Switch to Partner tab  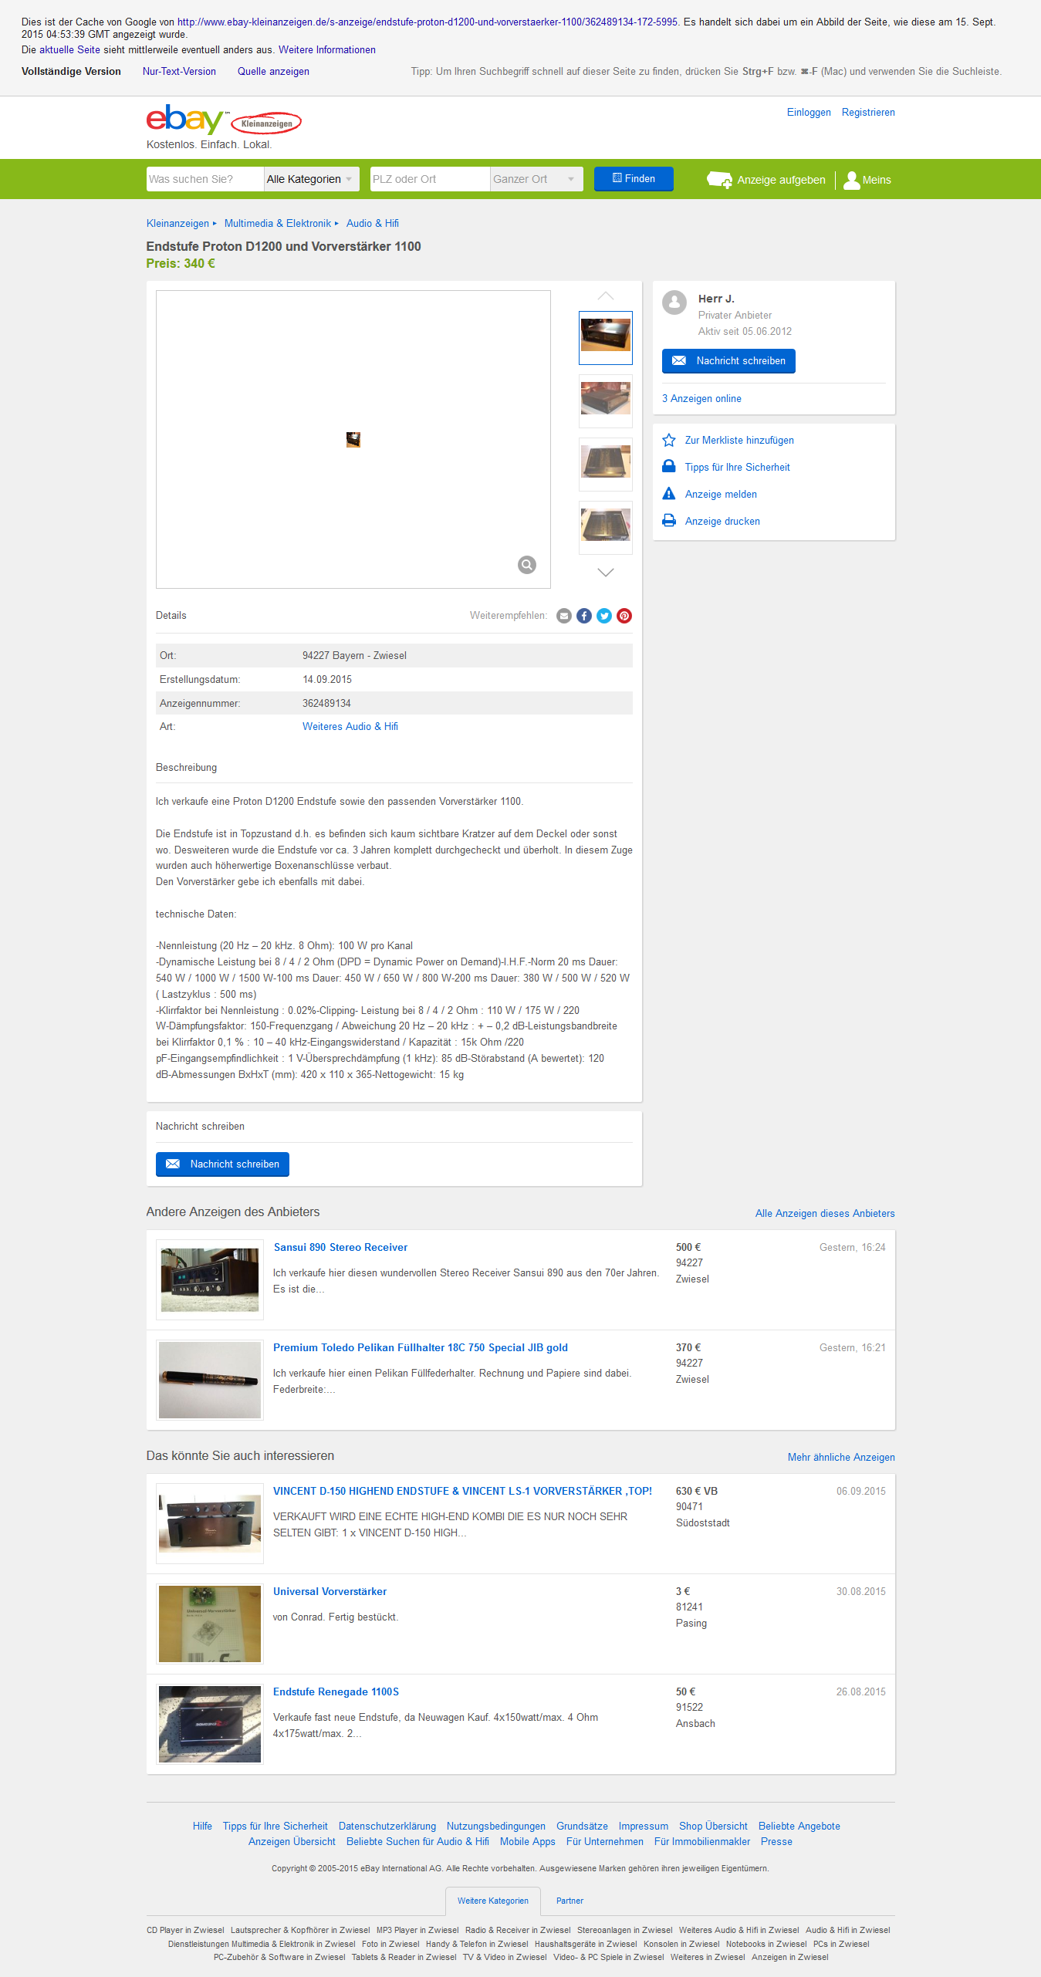click(570, 1901)
